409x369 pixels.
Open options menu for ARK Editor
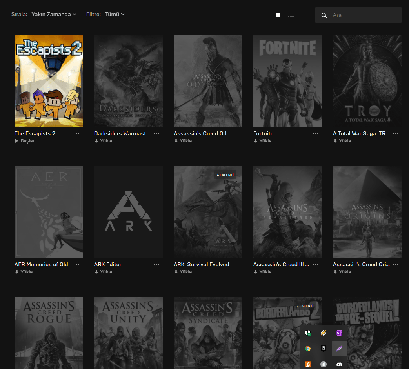[156, 264]
